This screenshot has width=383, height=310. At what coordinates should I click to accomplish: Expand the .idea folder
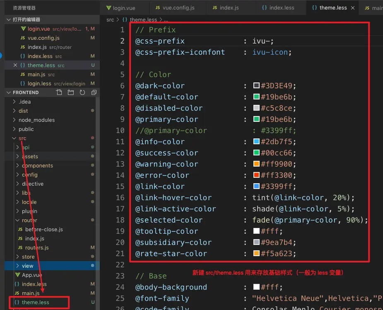coord(14,102)
